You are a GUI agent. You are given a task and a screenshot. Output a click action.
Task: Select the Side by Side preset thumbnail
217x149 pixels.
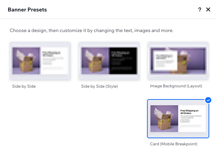40,61
